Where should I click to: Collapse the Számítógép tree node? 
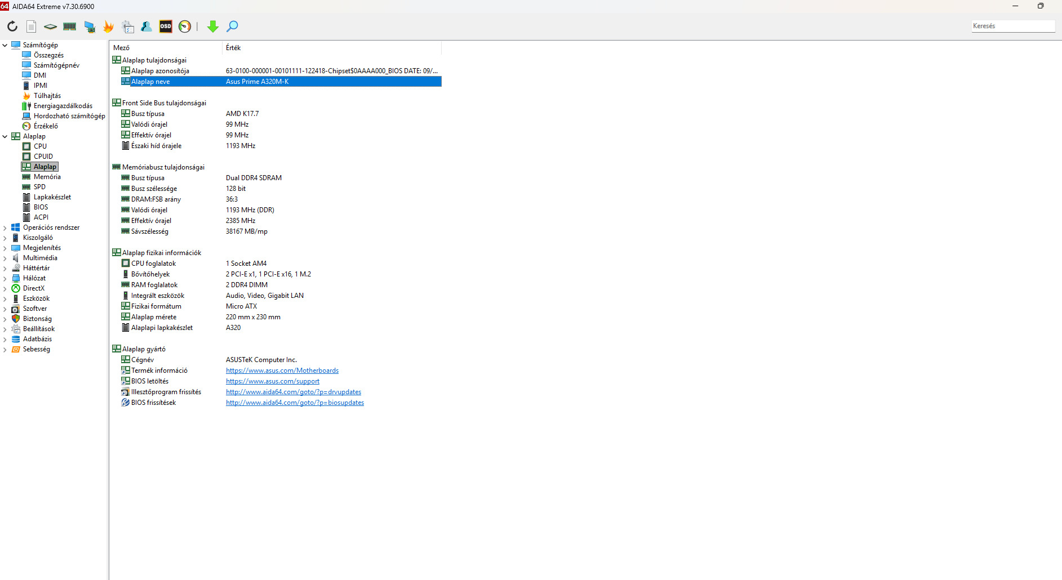(5, 45)
